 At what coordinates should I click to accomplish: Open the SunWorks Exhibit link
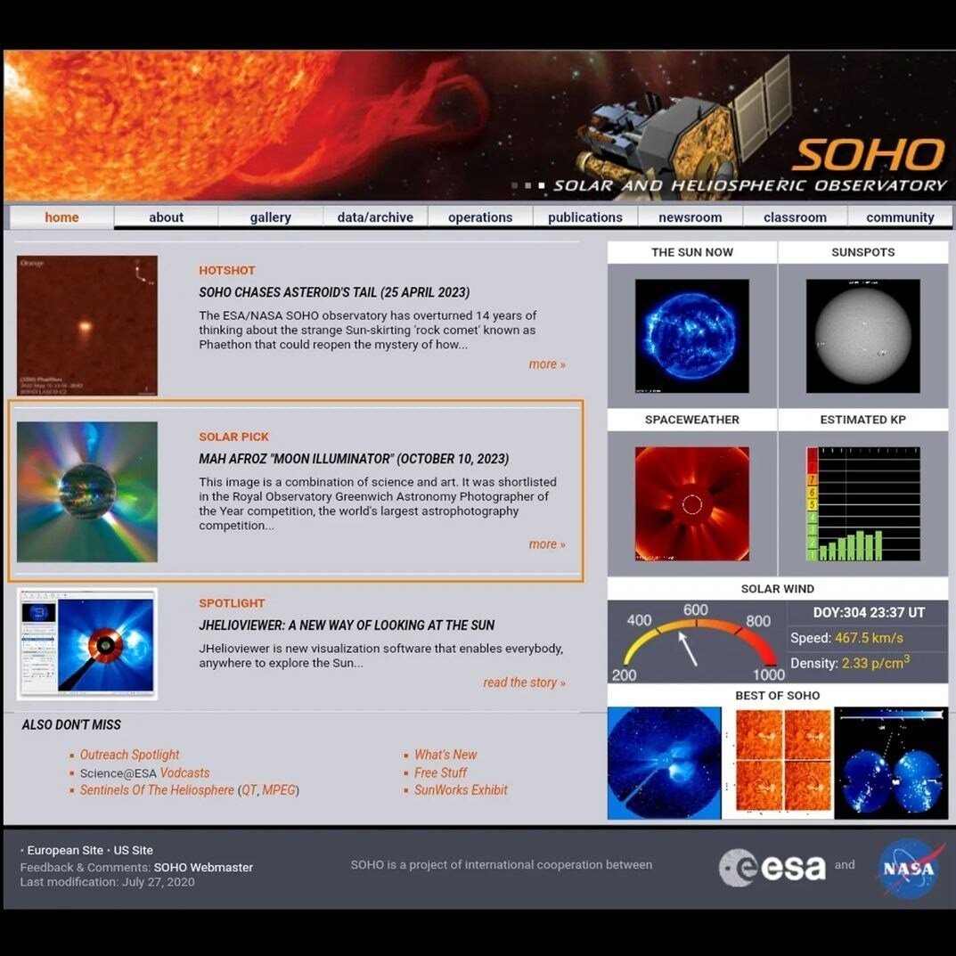[x=461, y=790]
